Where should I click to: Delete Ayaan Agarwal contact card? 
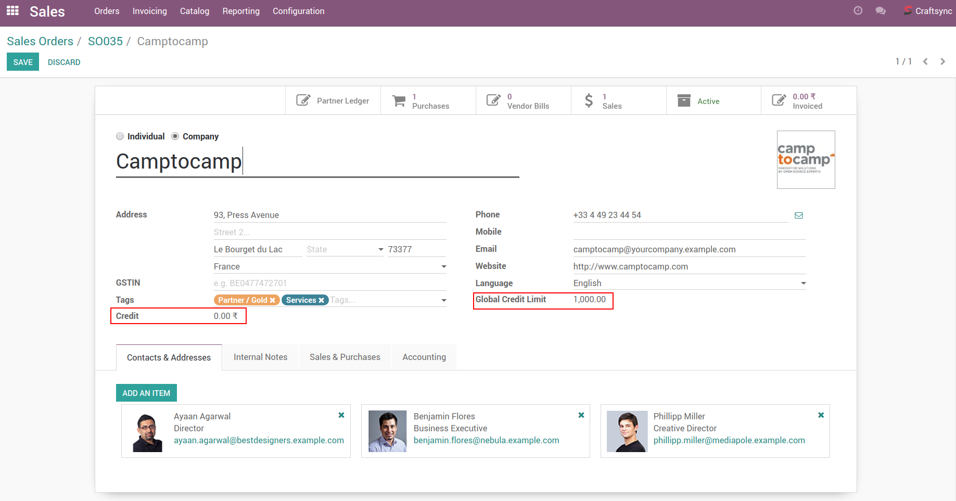341,415
